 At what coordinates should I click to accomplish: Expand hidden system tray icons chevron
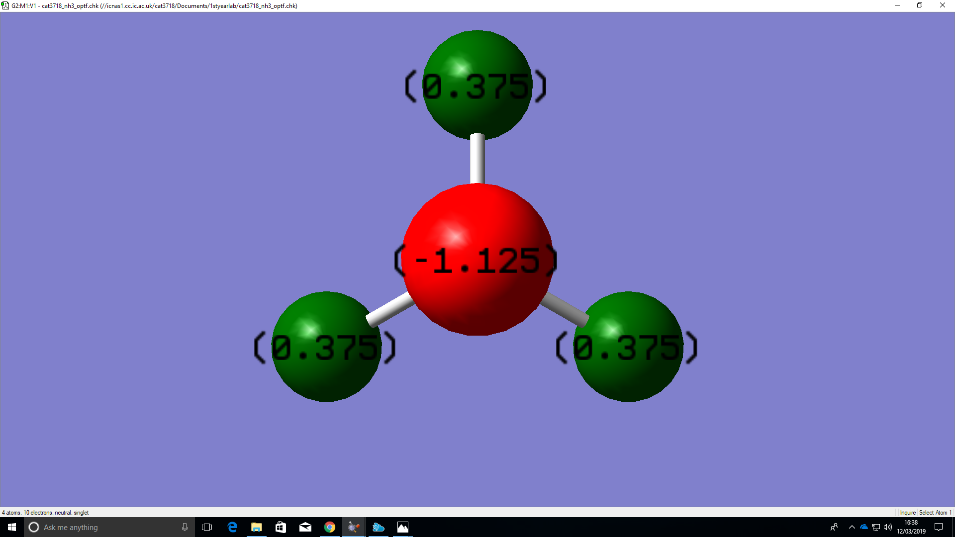point(852,527)
